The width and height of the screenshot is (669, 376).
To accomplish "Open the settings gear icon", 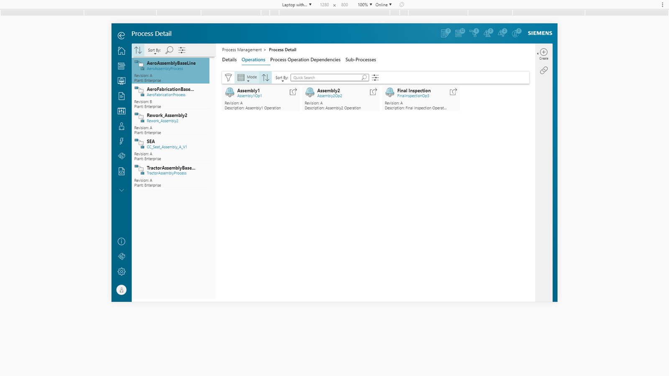I will (x=122, y=272).
